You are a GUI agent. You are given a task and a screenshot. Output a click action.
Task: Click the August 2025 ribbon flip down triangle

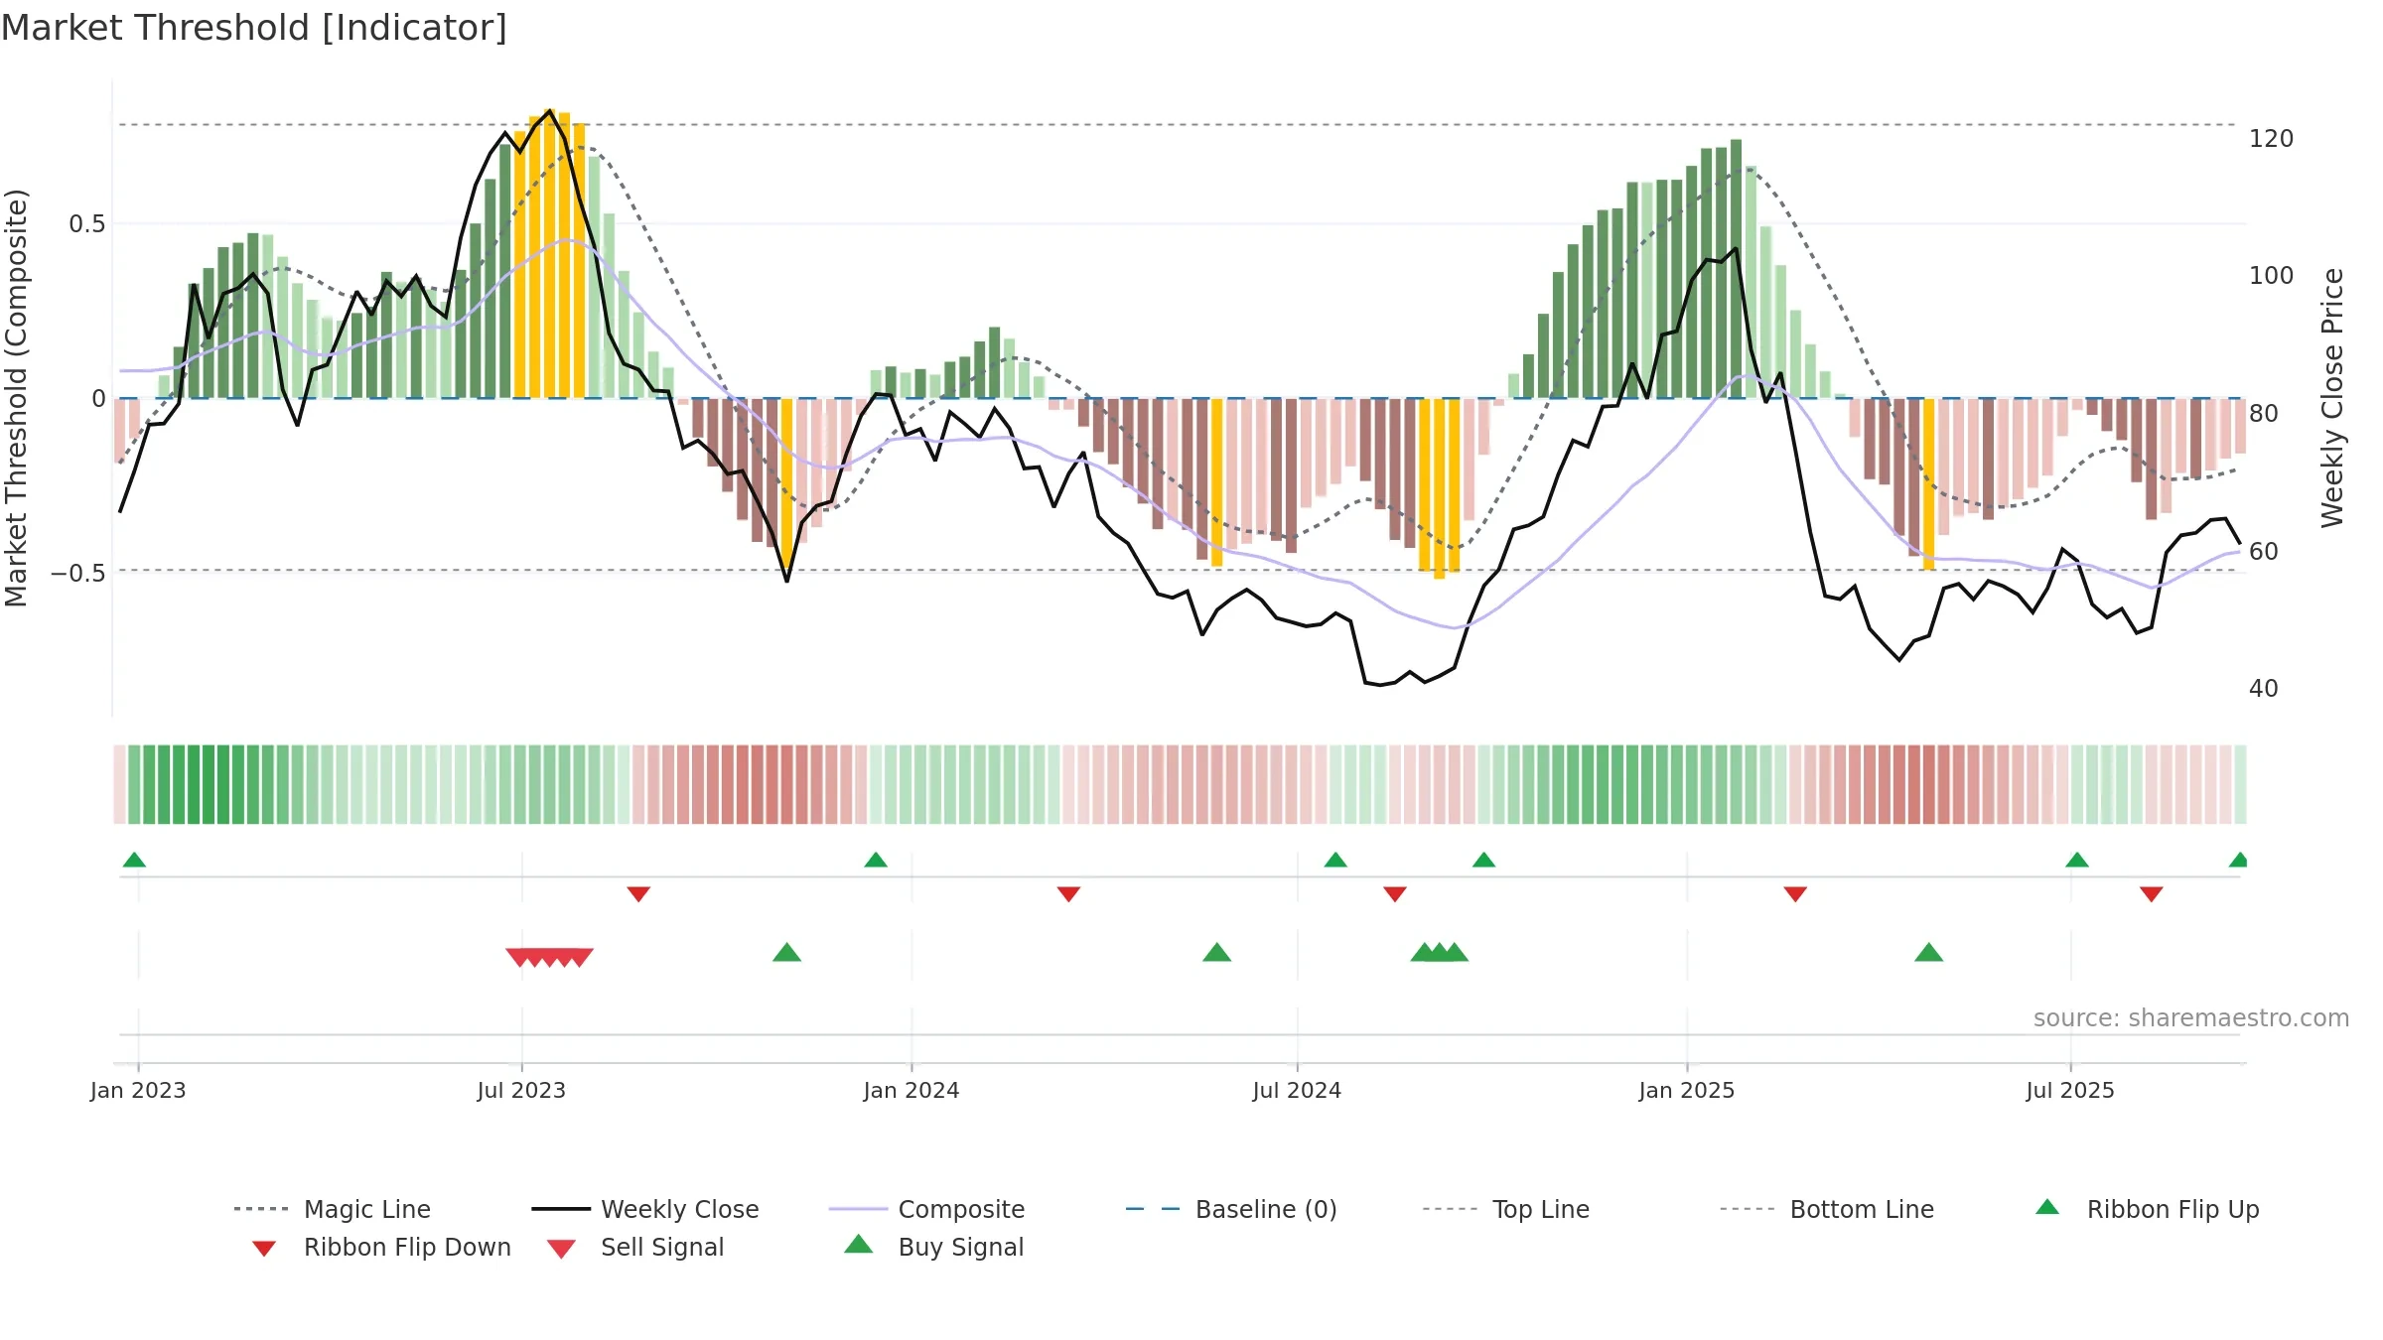[2152, 894]
